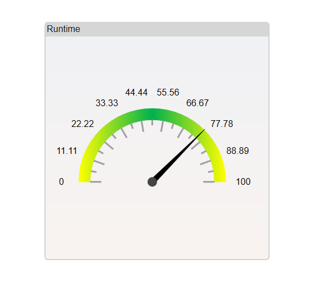Viewport: 314px width, 282px height.
Task: Click the yellow right end of gauge arc
Action: 220,178
